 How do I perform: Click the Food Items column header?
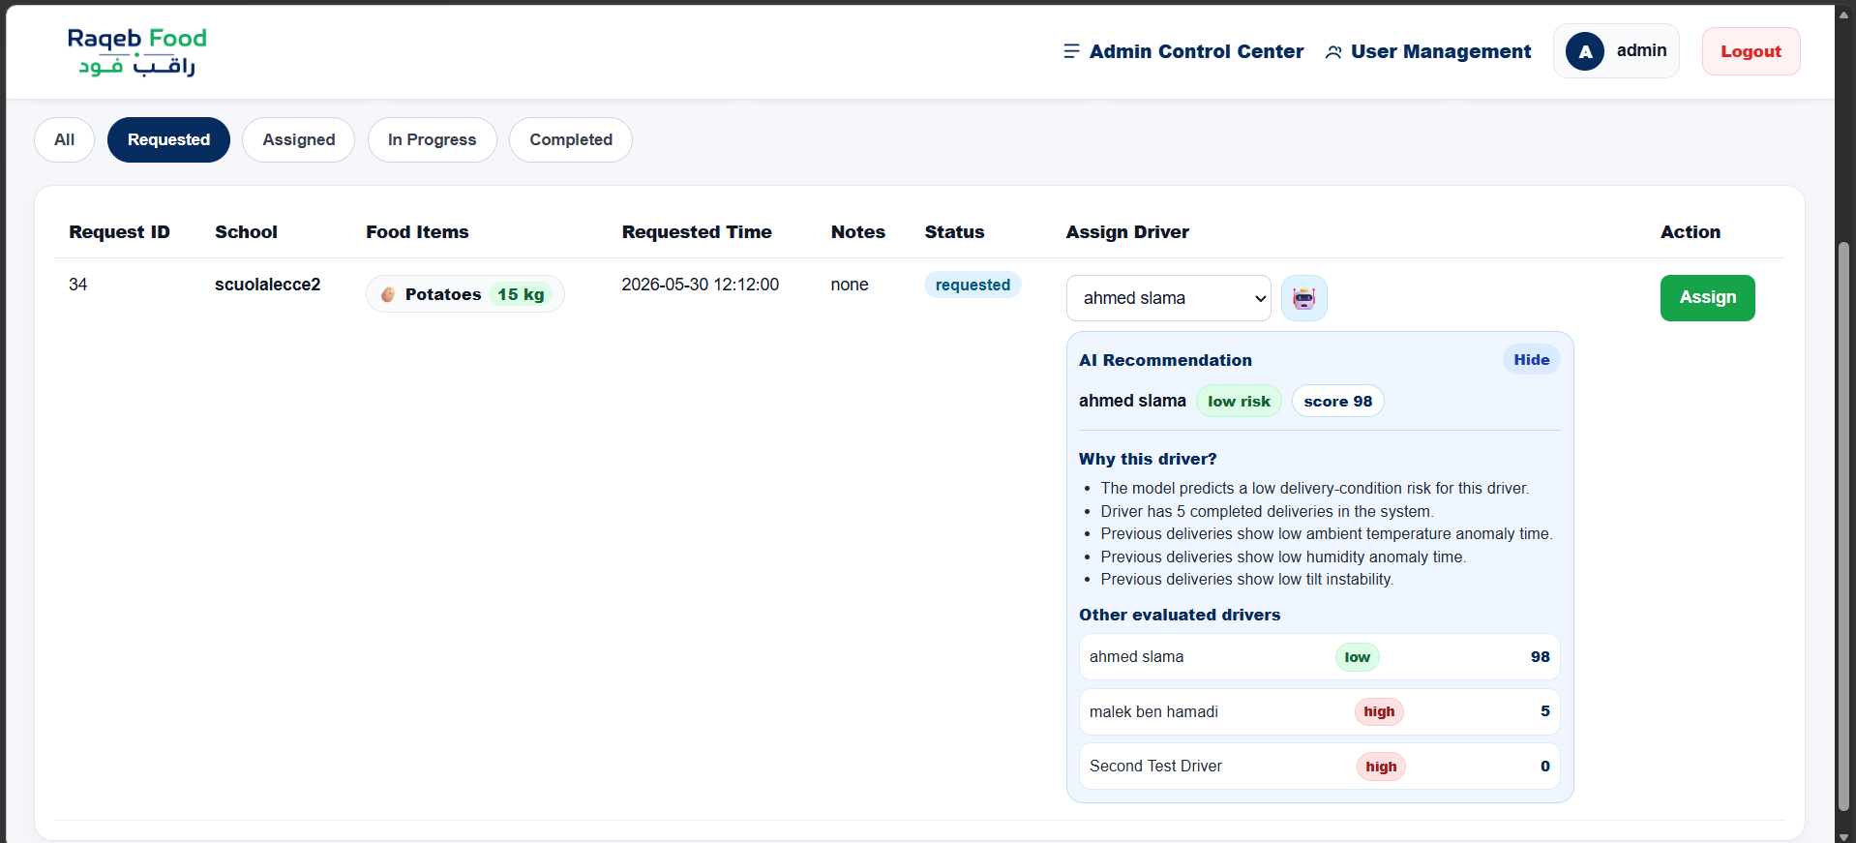pyautogui.click(x=417, y=232)
